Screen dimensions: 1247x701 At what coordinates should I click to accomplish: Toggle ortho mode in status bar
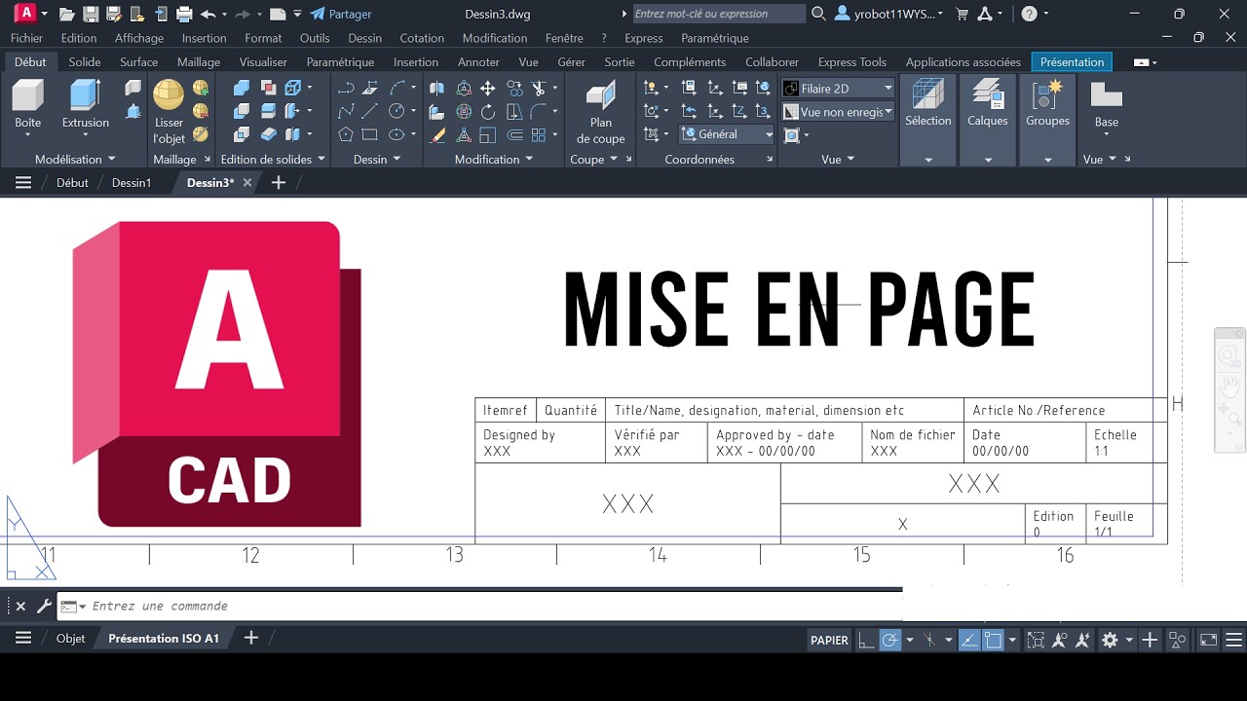click(x=866, y=640)
